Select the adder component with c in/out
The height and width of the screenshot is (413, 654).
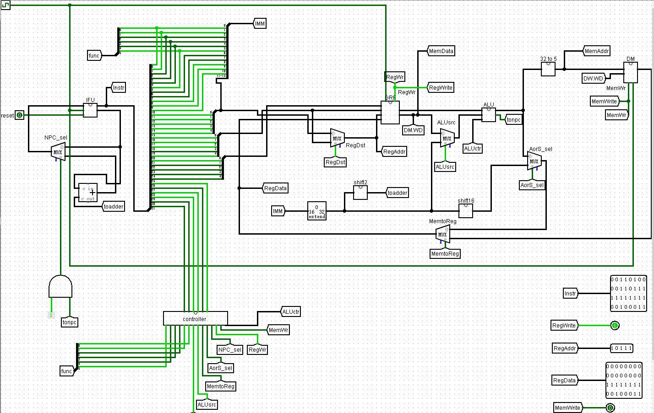88,193
